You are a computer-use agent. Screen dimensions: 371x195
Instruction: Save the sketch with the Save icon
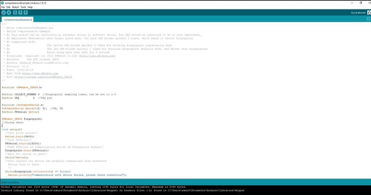pos(26,12)
